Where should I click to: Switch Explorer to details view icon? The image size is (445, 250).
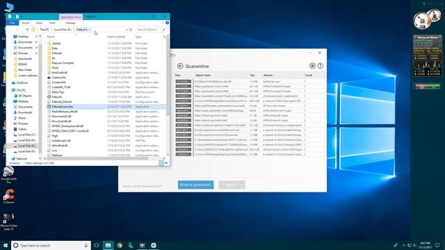pos(161,163)
